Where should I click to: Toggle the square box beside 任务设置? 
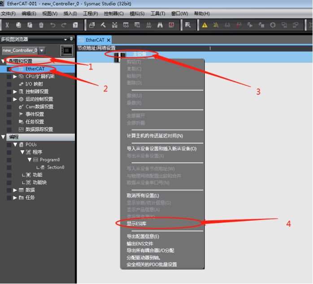click(x=9, y=122)
